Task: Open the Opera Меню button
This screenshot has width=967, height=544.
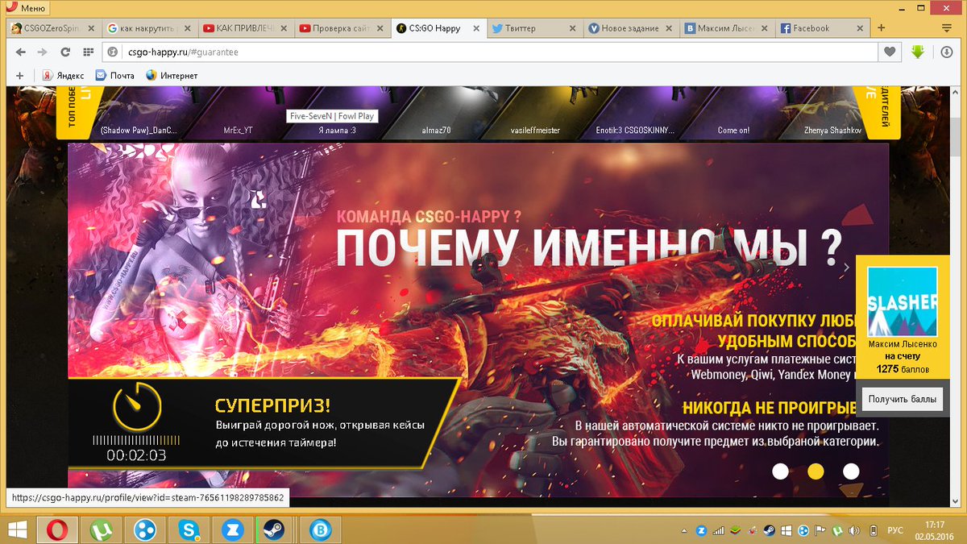Action: pos(26,9)
